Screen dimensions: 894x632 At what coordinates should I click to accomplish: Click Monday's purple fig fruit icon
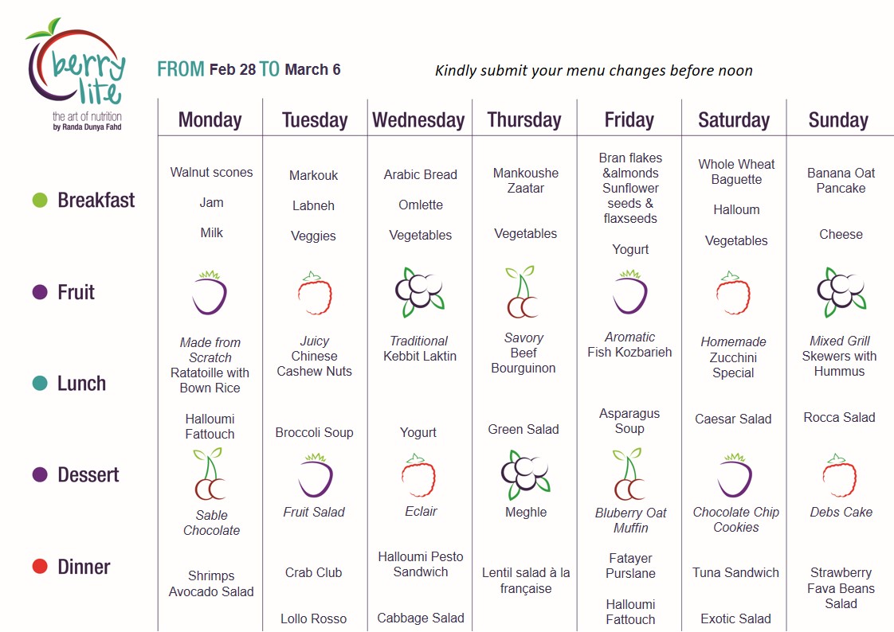(x=210, y=293)
